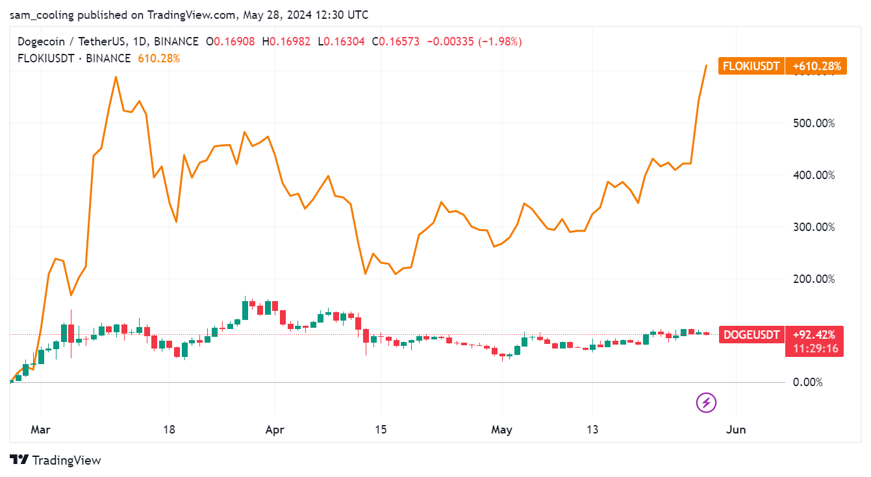Viewport: 871px width, 477px height.
Task: Click the end of the orange FLOKI line
Action: point(706,66)
